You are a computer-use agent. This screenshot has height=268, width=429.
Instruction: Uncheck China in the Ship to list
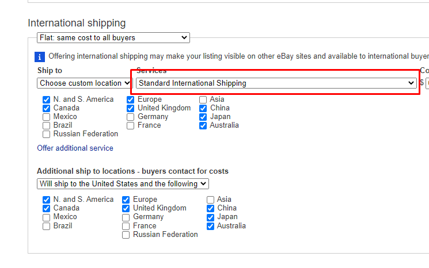[x=203, y=108]
